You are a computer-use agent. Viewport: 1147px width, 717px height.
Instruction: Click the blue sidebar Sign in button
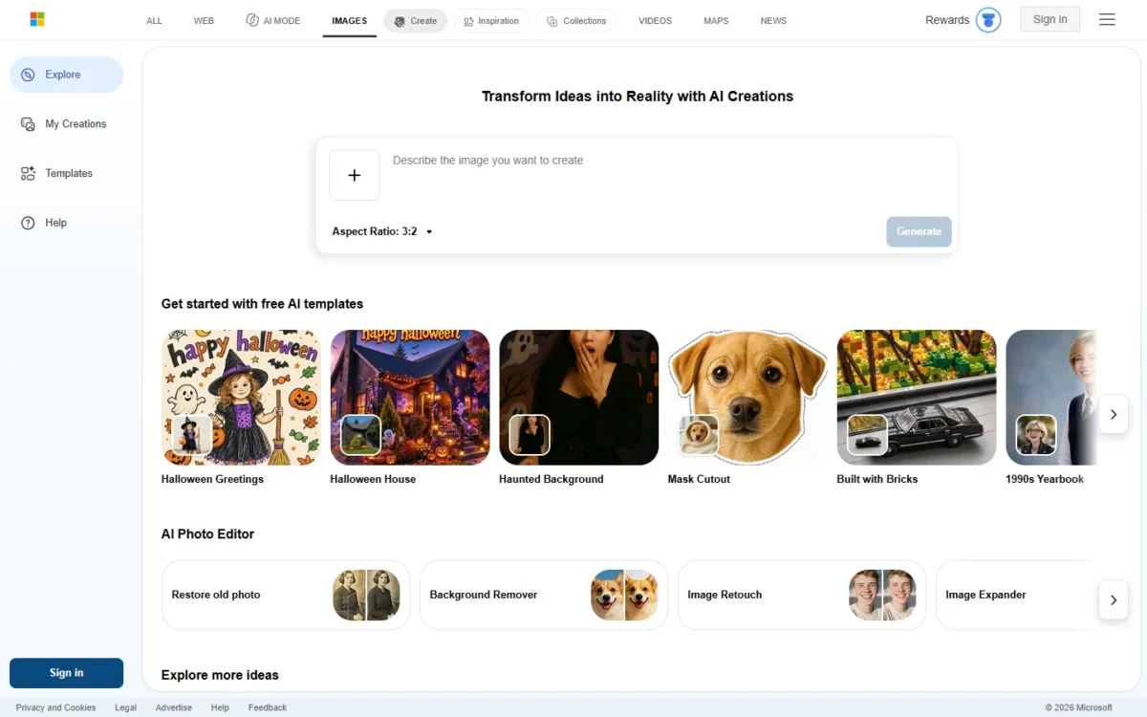point(66,673)
